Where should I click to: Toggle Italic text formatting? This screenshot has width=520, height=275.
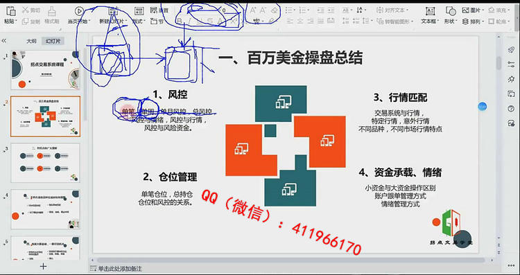(x=190, y=21)
